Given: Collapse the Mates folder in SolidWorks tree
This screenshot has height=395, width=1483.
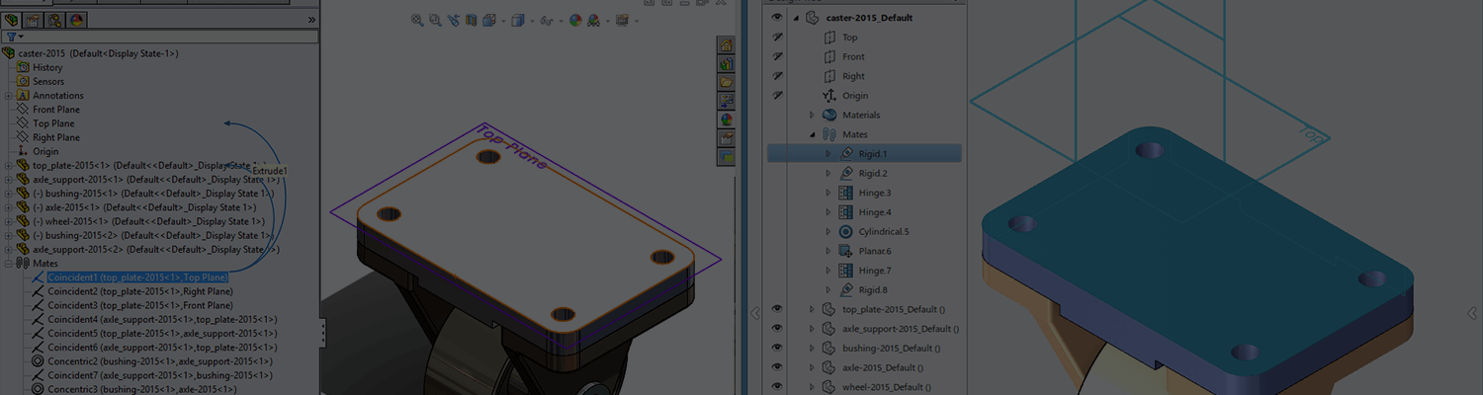Looking at the screenshot, I should [8, 264].
